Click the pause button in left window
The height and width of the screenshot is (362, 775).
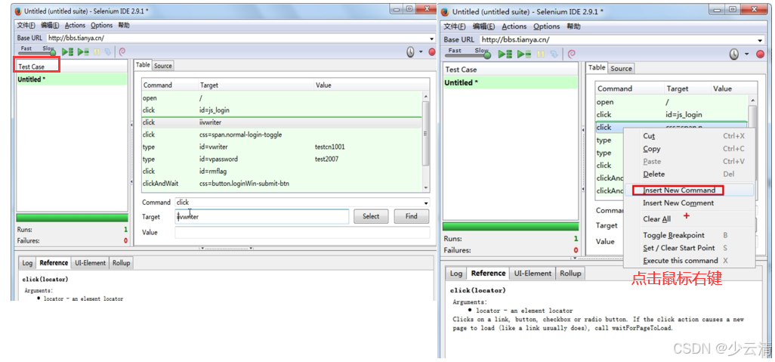click(x=97, y=51)
